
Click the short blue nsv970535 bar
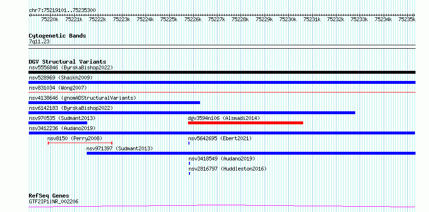(x=58, y=123)
